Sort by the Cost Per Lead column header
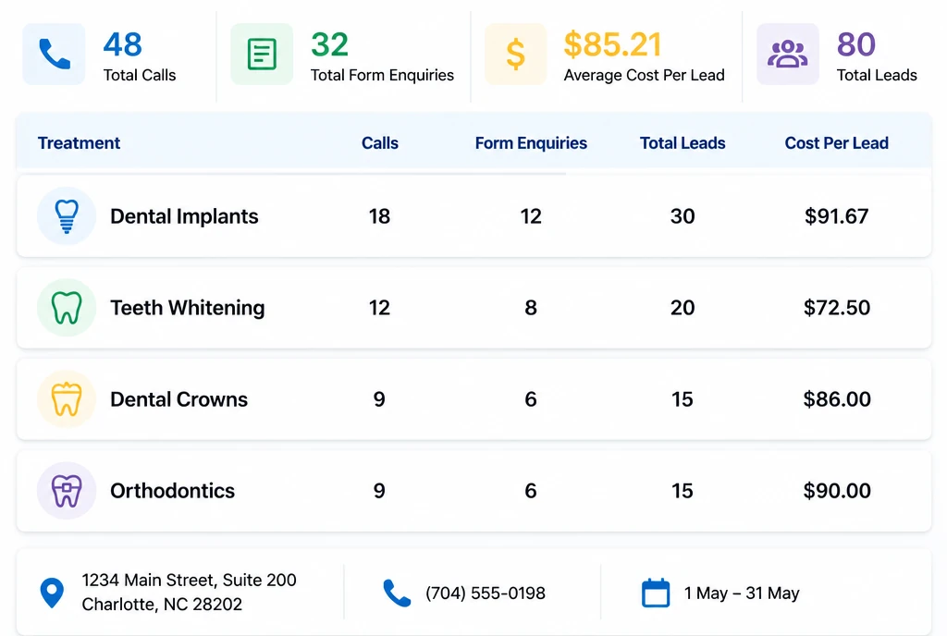Screen dimensions: 947x636 (836, 143)
